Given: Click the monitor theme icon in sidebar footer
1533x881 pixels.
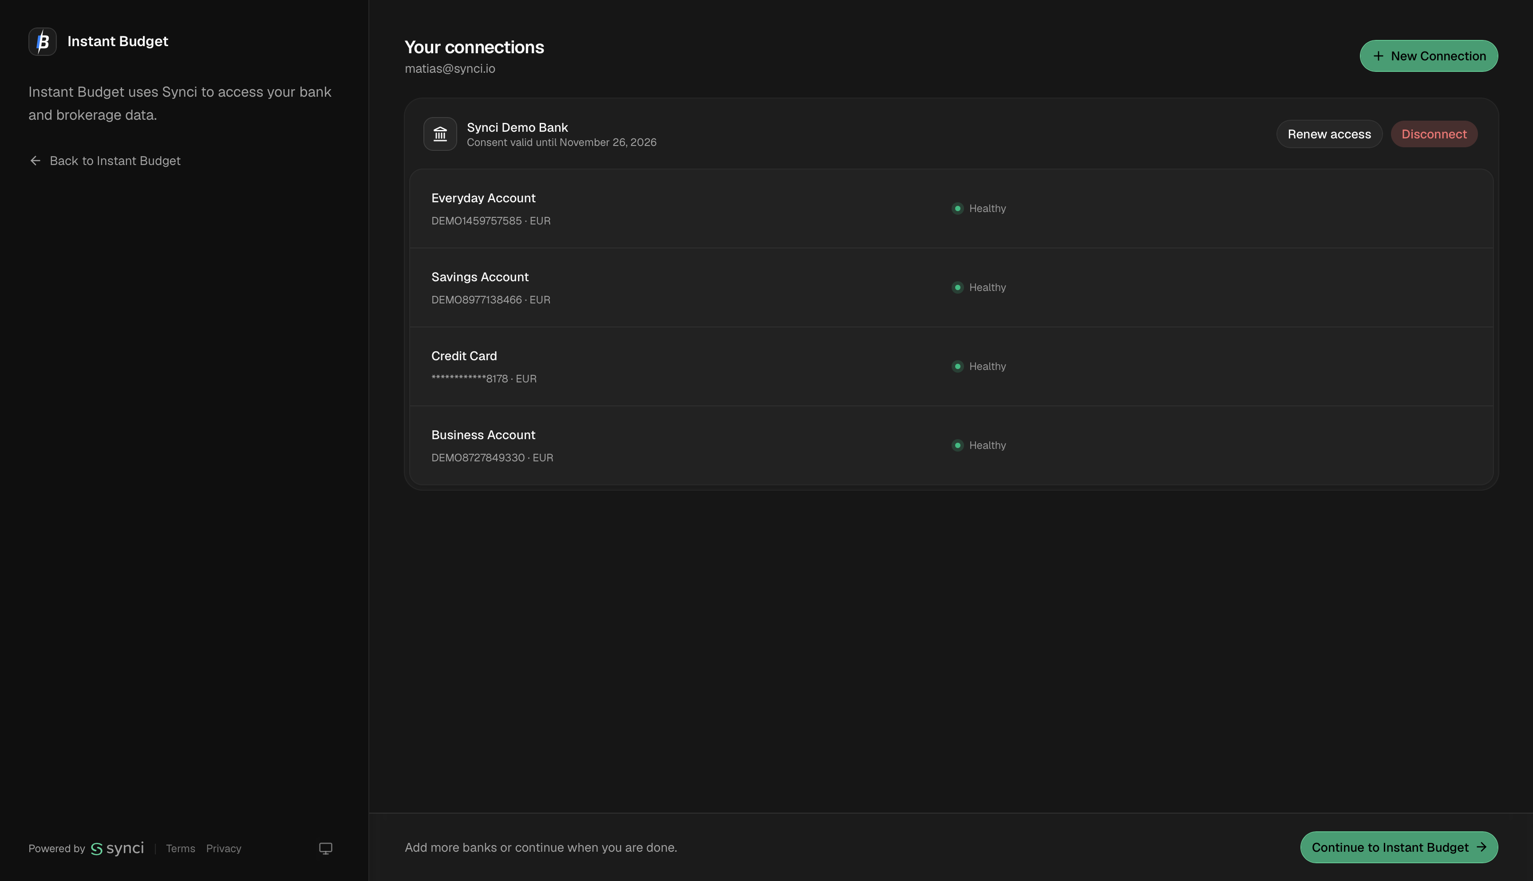Looking at the screenshot, I should point(326,848).
